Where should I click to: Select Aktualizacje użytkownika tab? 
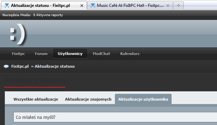(x=143, y=99)
